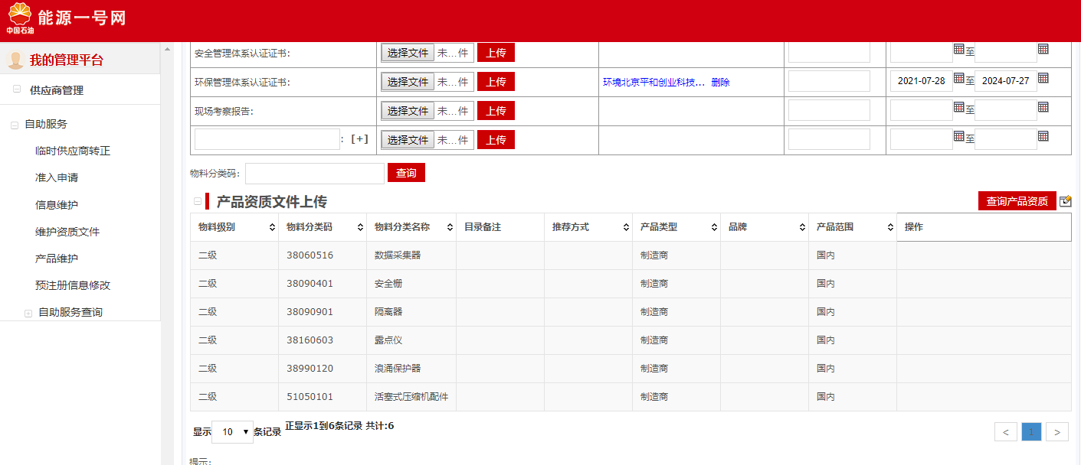The height and width of the screenshot is (465, 1081).
Task: Go to next page with > button
Action: pyautogui.click(x=1056, y=432)
